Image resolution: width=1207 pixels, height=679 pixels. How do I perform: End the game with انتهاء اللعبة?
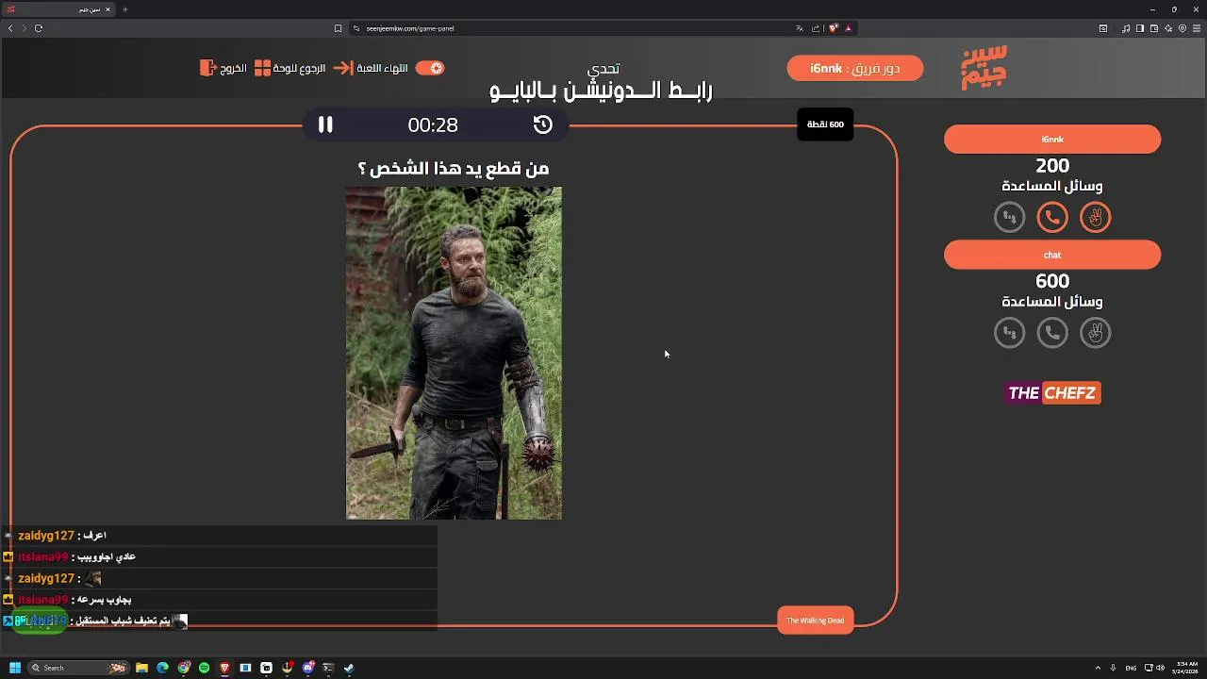tap(371, 68)
